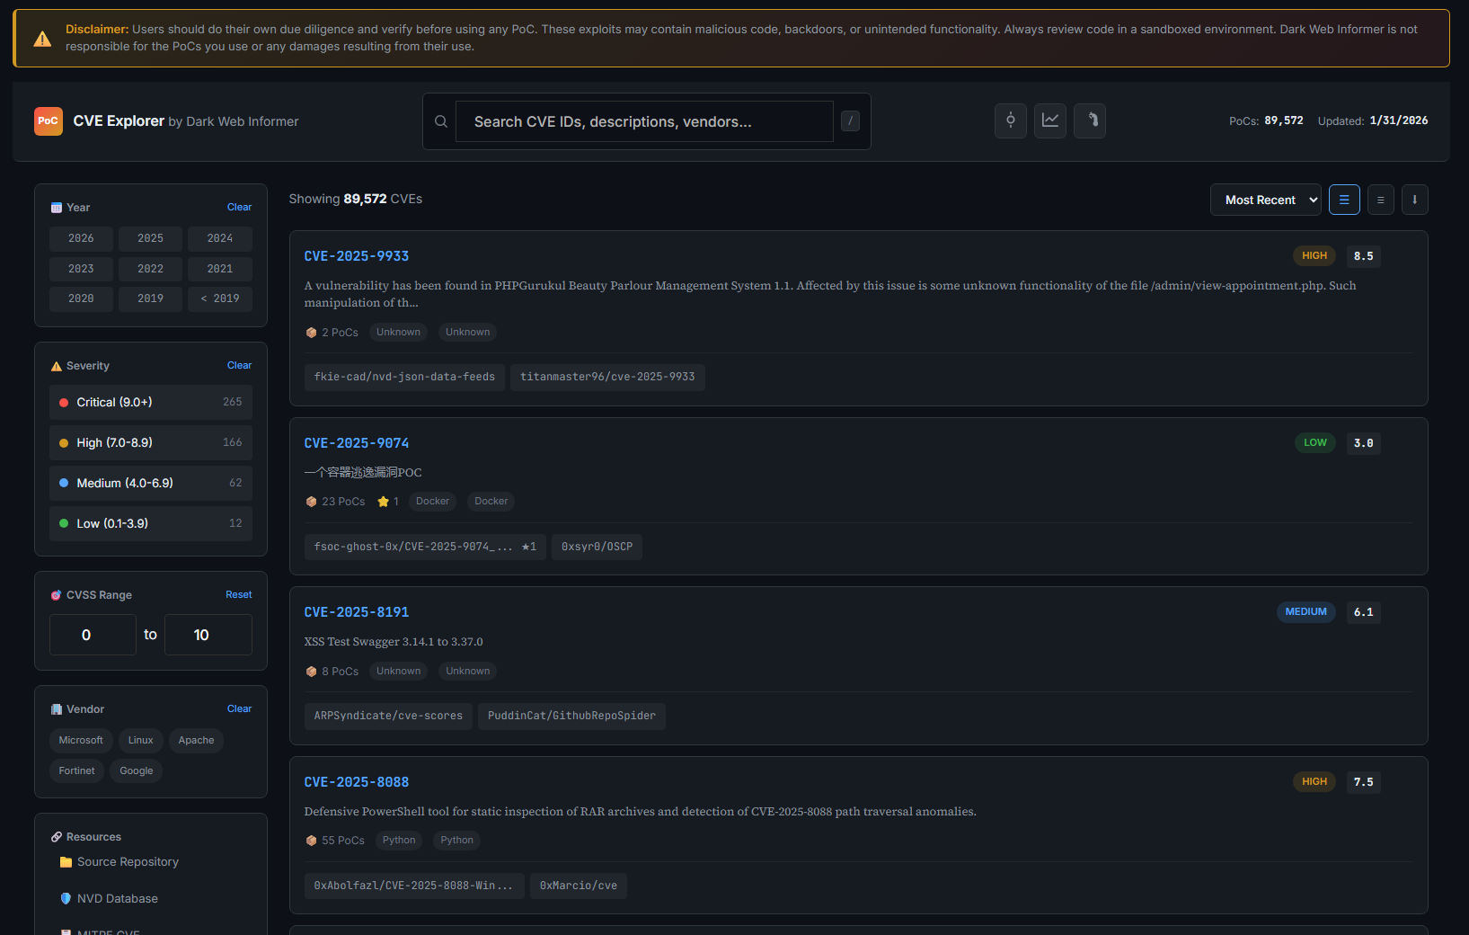The width and height of the screenshot is (1469, 935).
Task: Toggle the Low (0.1-3.9) severity filter
Action: click(x=151, y=523)
